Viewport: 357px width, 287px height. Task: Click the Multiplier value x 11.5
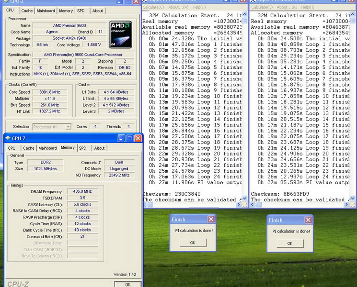[x=50, y=99]
